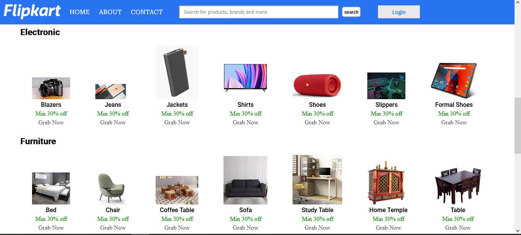
Task: Click the Flipkart logo
Action: [x=32, y=11]
